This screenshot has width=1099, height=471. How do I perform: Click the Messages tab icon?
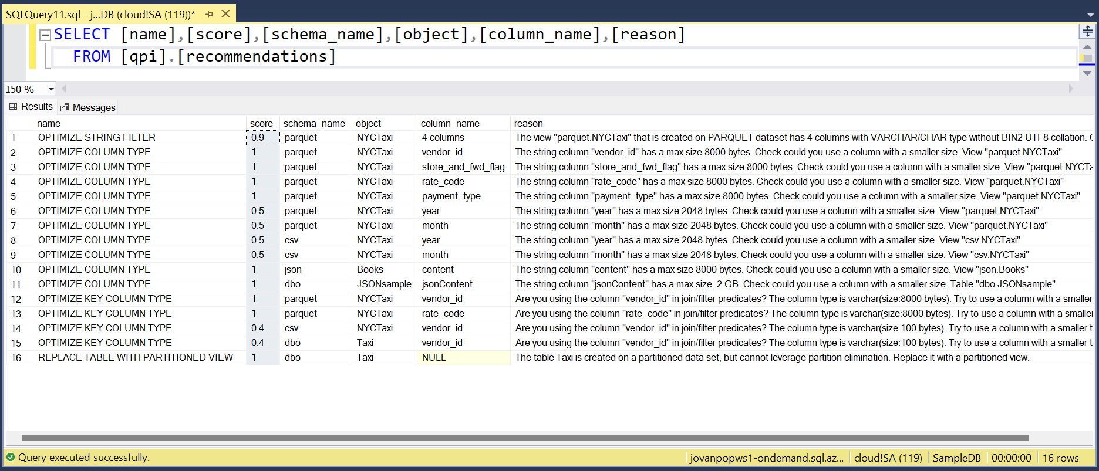coord(65,107)
